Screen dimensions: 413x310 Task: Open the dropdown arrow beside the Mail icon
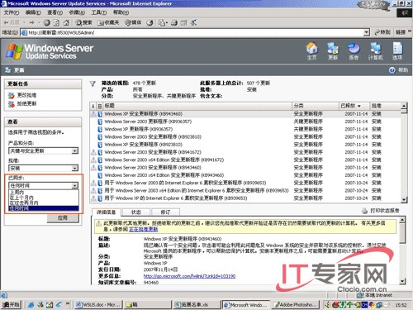coord(166,23)
